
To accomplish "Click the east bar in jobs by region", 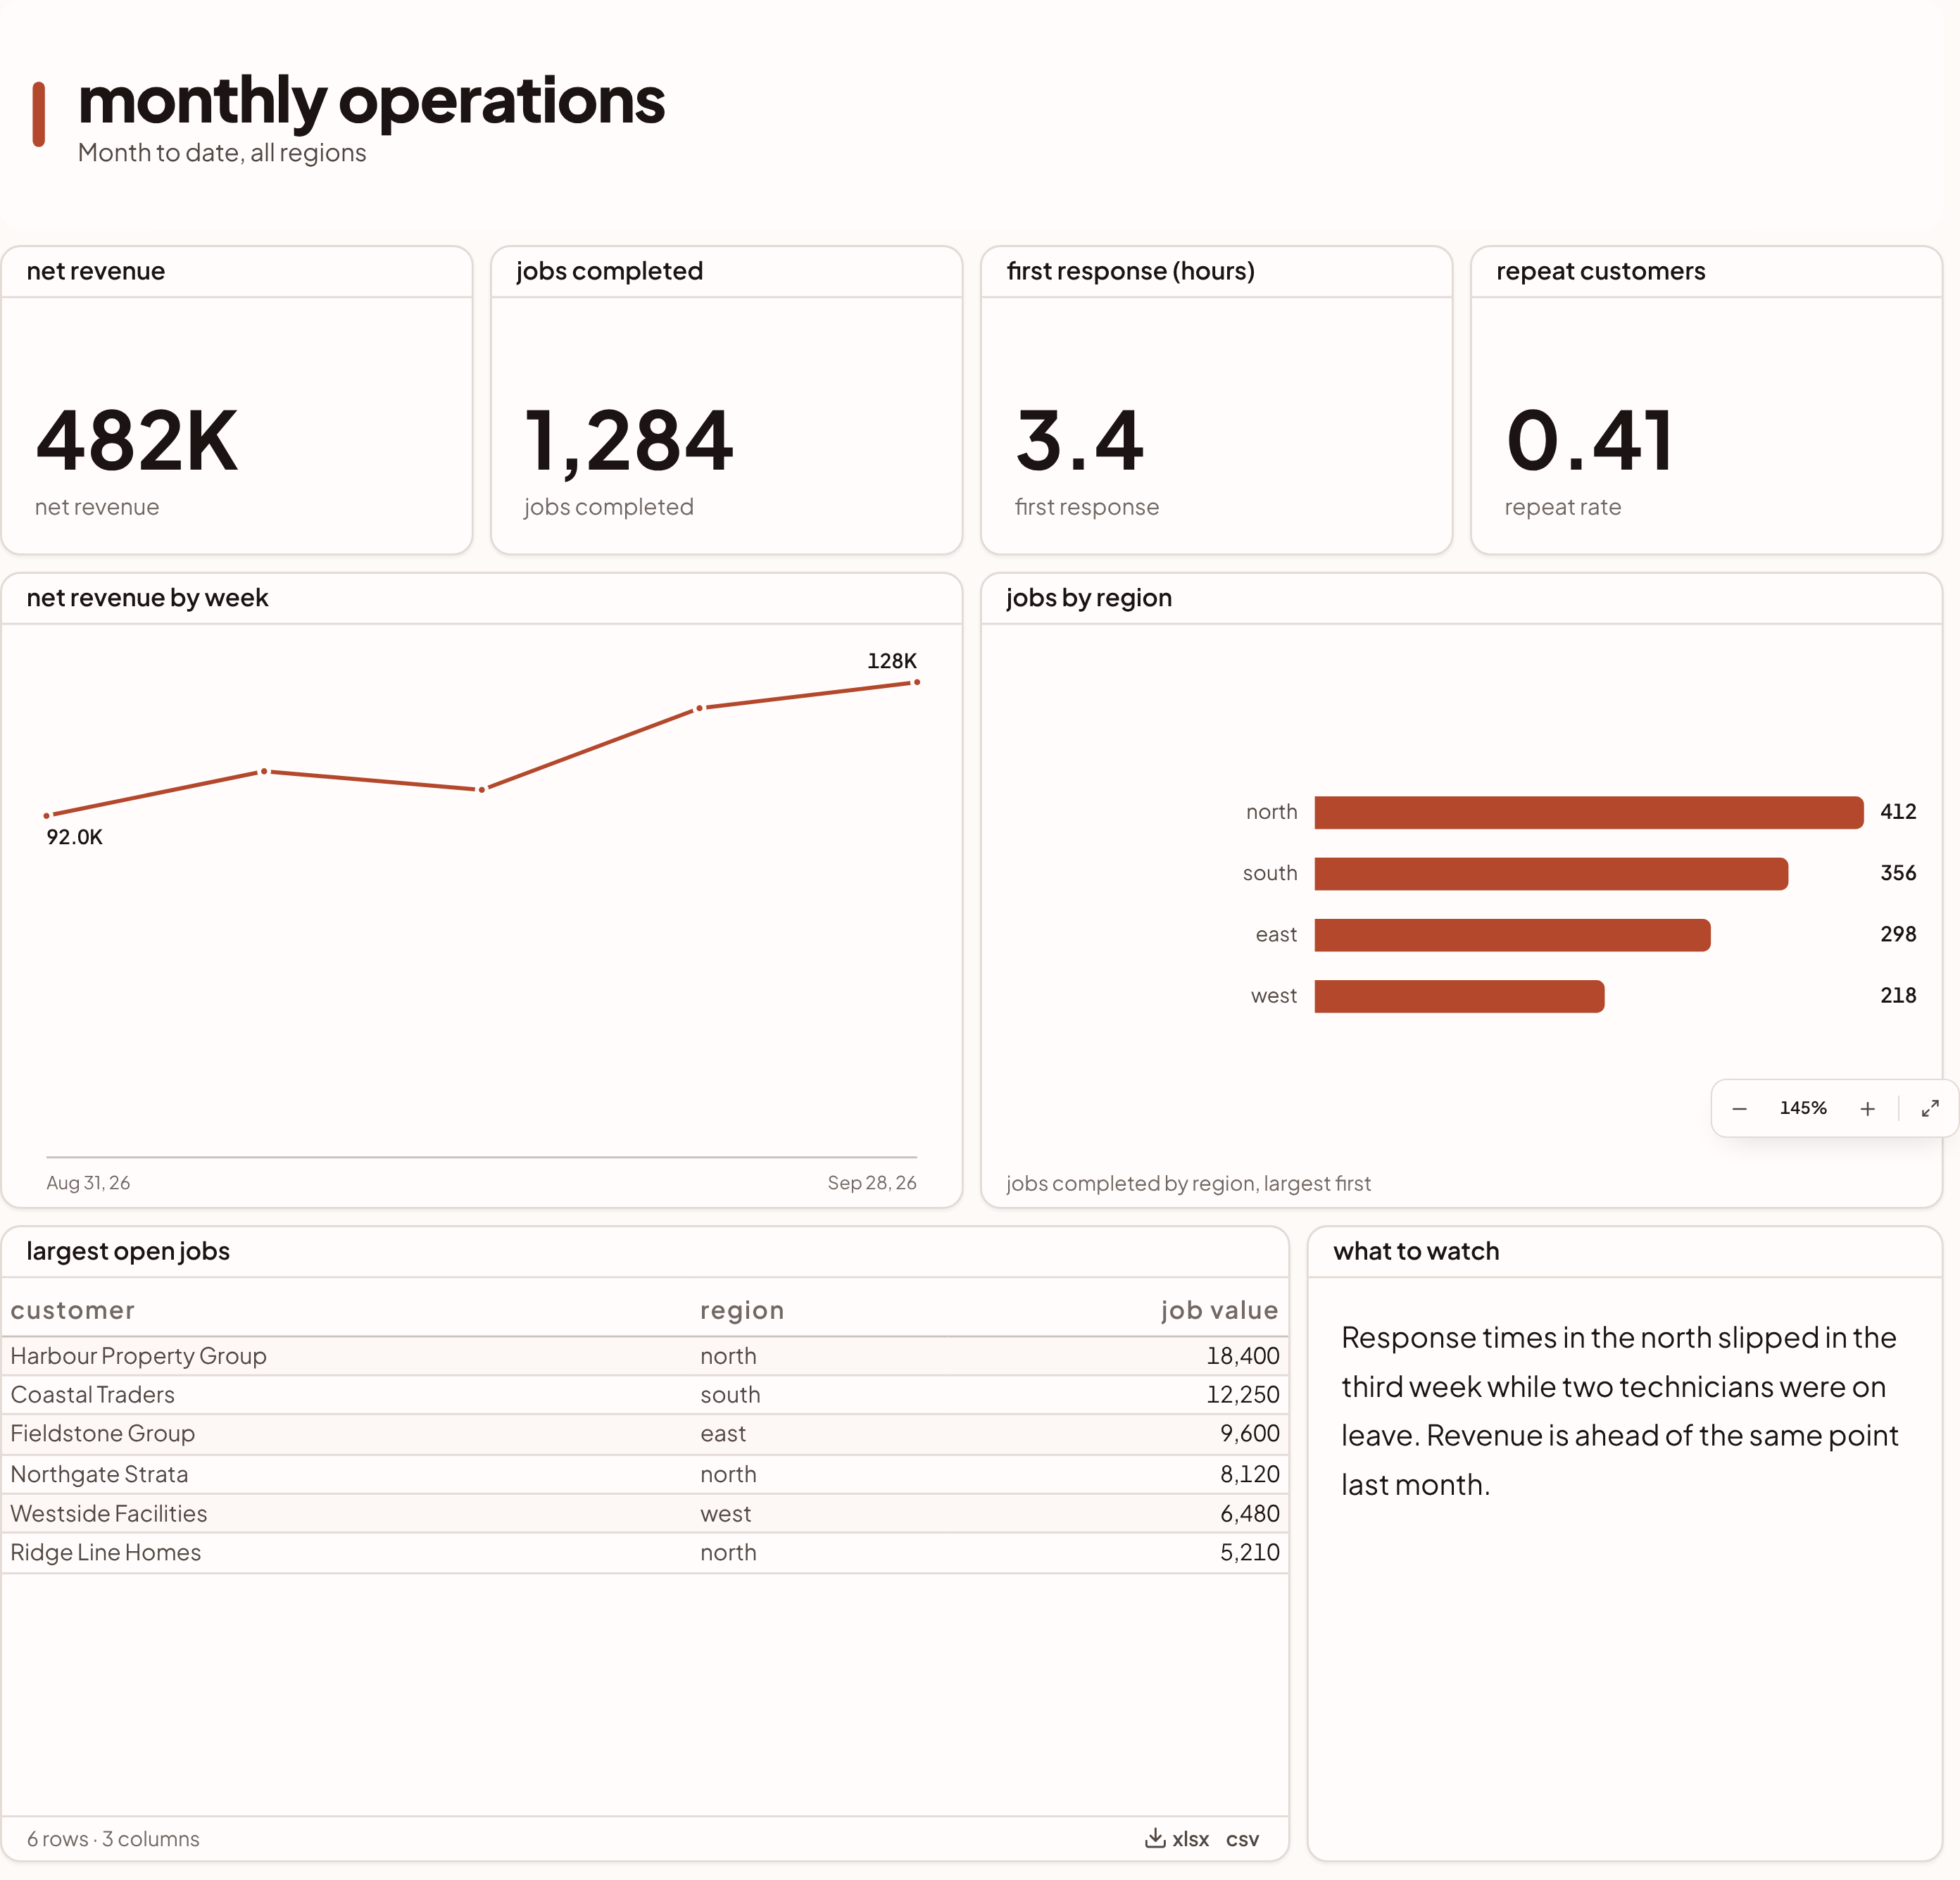I will pos(1512,935).
